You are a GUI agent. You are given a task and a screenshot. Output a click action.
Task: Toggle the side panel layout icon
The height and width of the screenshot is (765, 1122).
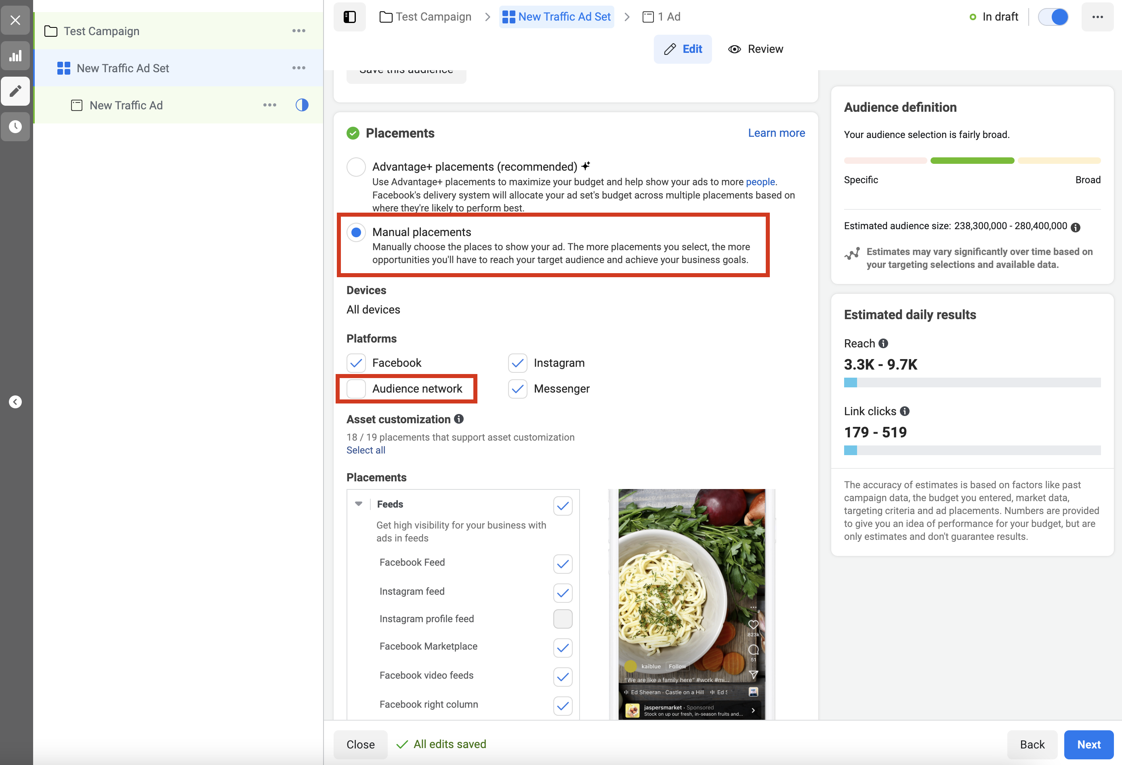tap(349, 17)
